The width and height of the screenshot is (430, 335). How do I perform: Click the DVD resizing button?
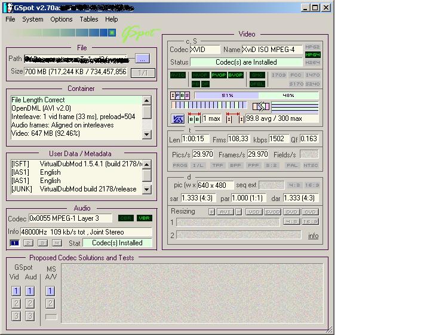[291, 212]
